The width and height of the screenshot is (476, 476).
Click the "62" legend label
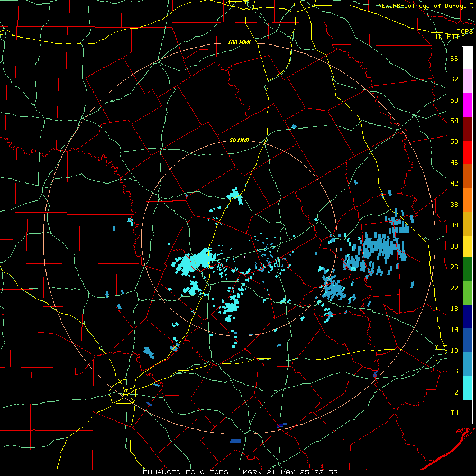(x=454, y=79)
